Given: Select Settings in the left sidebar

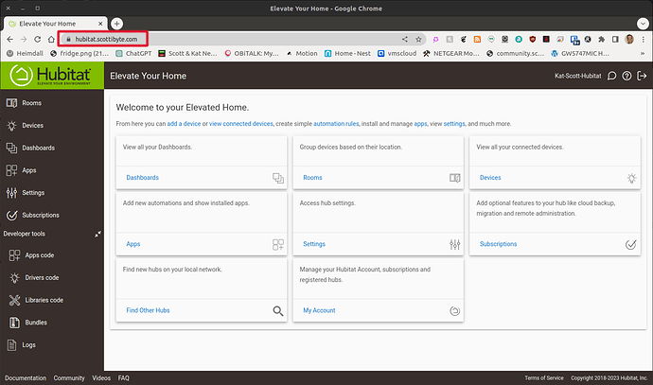Looking at the screenshot, I should [33, 193].
